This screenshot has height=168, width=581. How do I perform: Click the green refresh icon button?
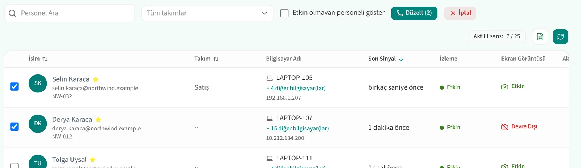tap(560, 36)
